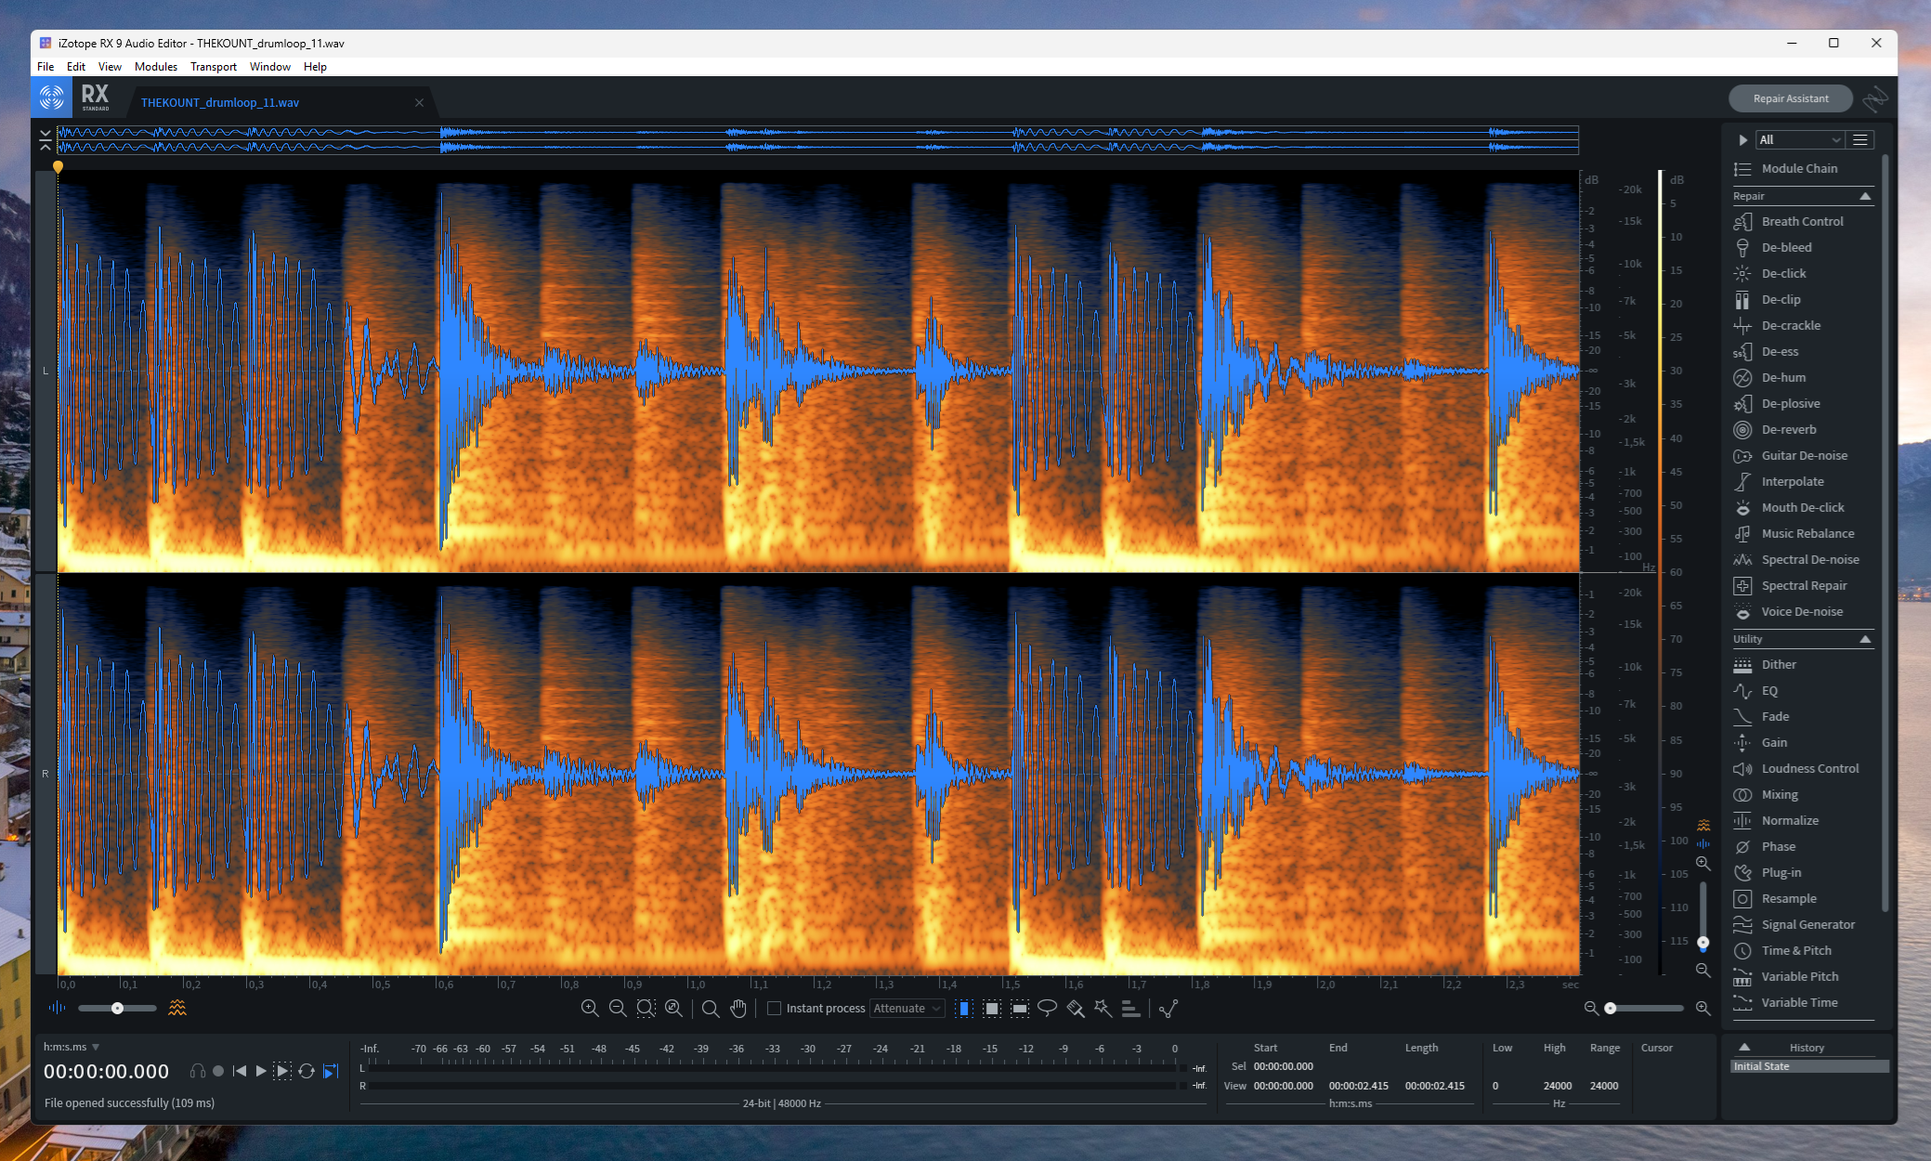Adjust the spectrogram-waveform blend slider
Screen dimensions: 1931x1161
pos(118,1008)
